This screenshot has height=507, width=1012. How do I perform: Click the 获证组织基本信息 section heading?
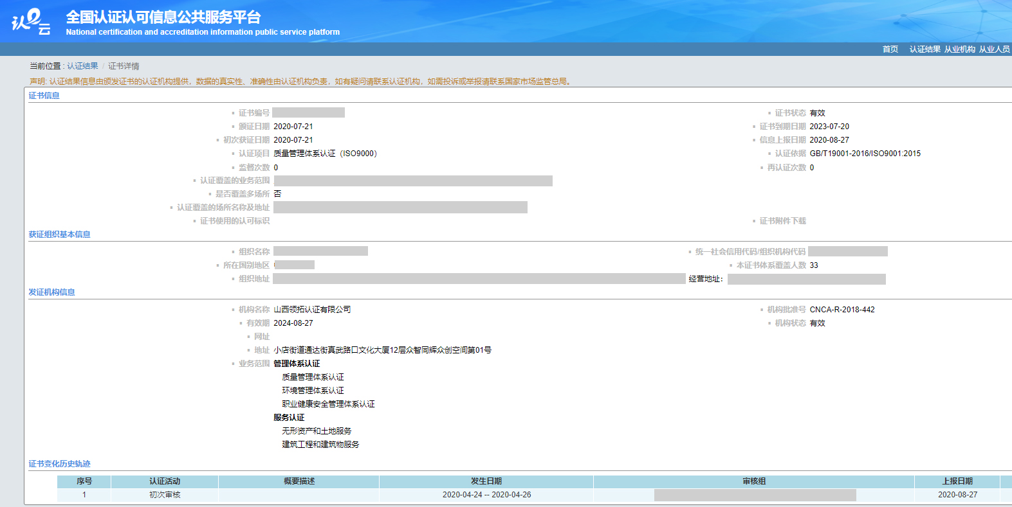click(x=59, y=235)
